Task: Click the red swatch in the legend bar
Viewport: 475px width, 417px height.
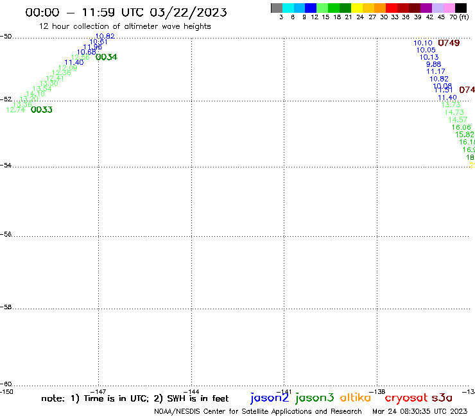Action: tap(391, 8)
